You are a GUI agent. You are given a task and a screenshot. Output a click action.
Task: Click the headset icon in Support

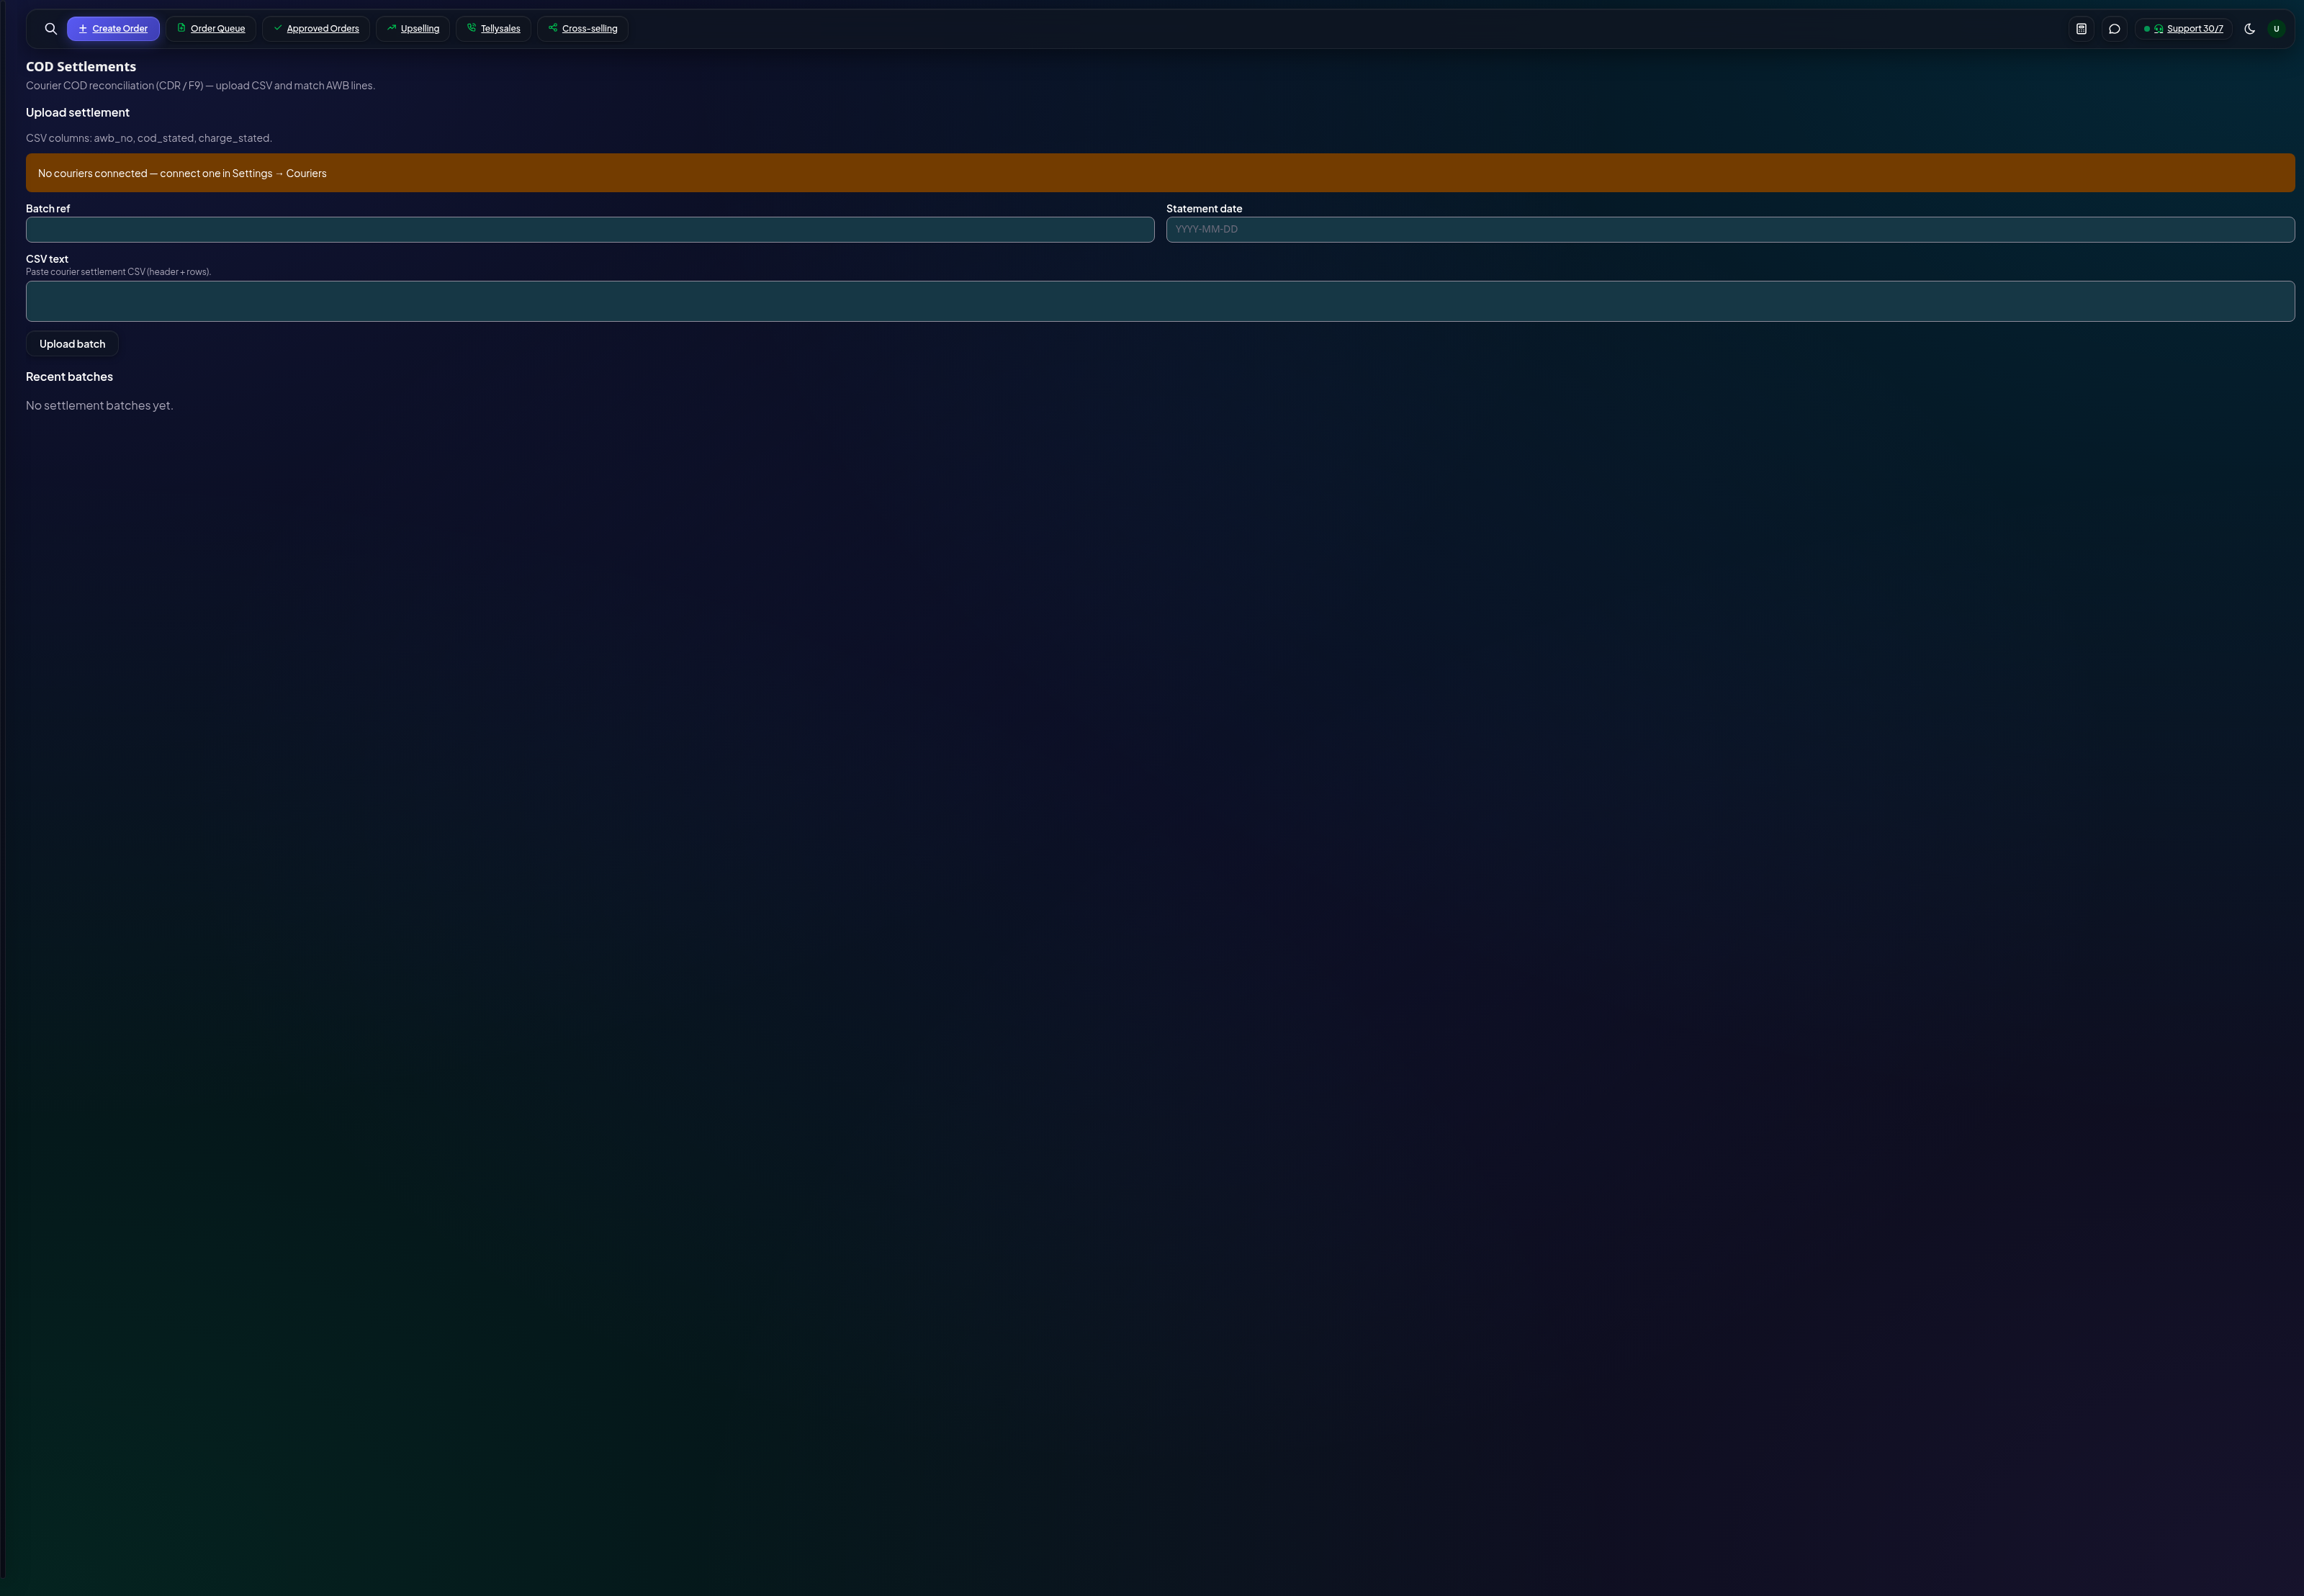coord(2159,29)
